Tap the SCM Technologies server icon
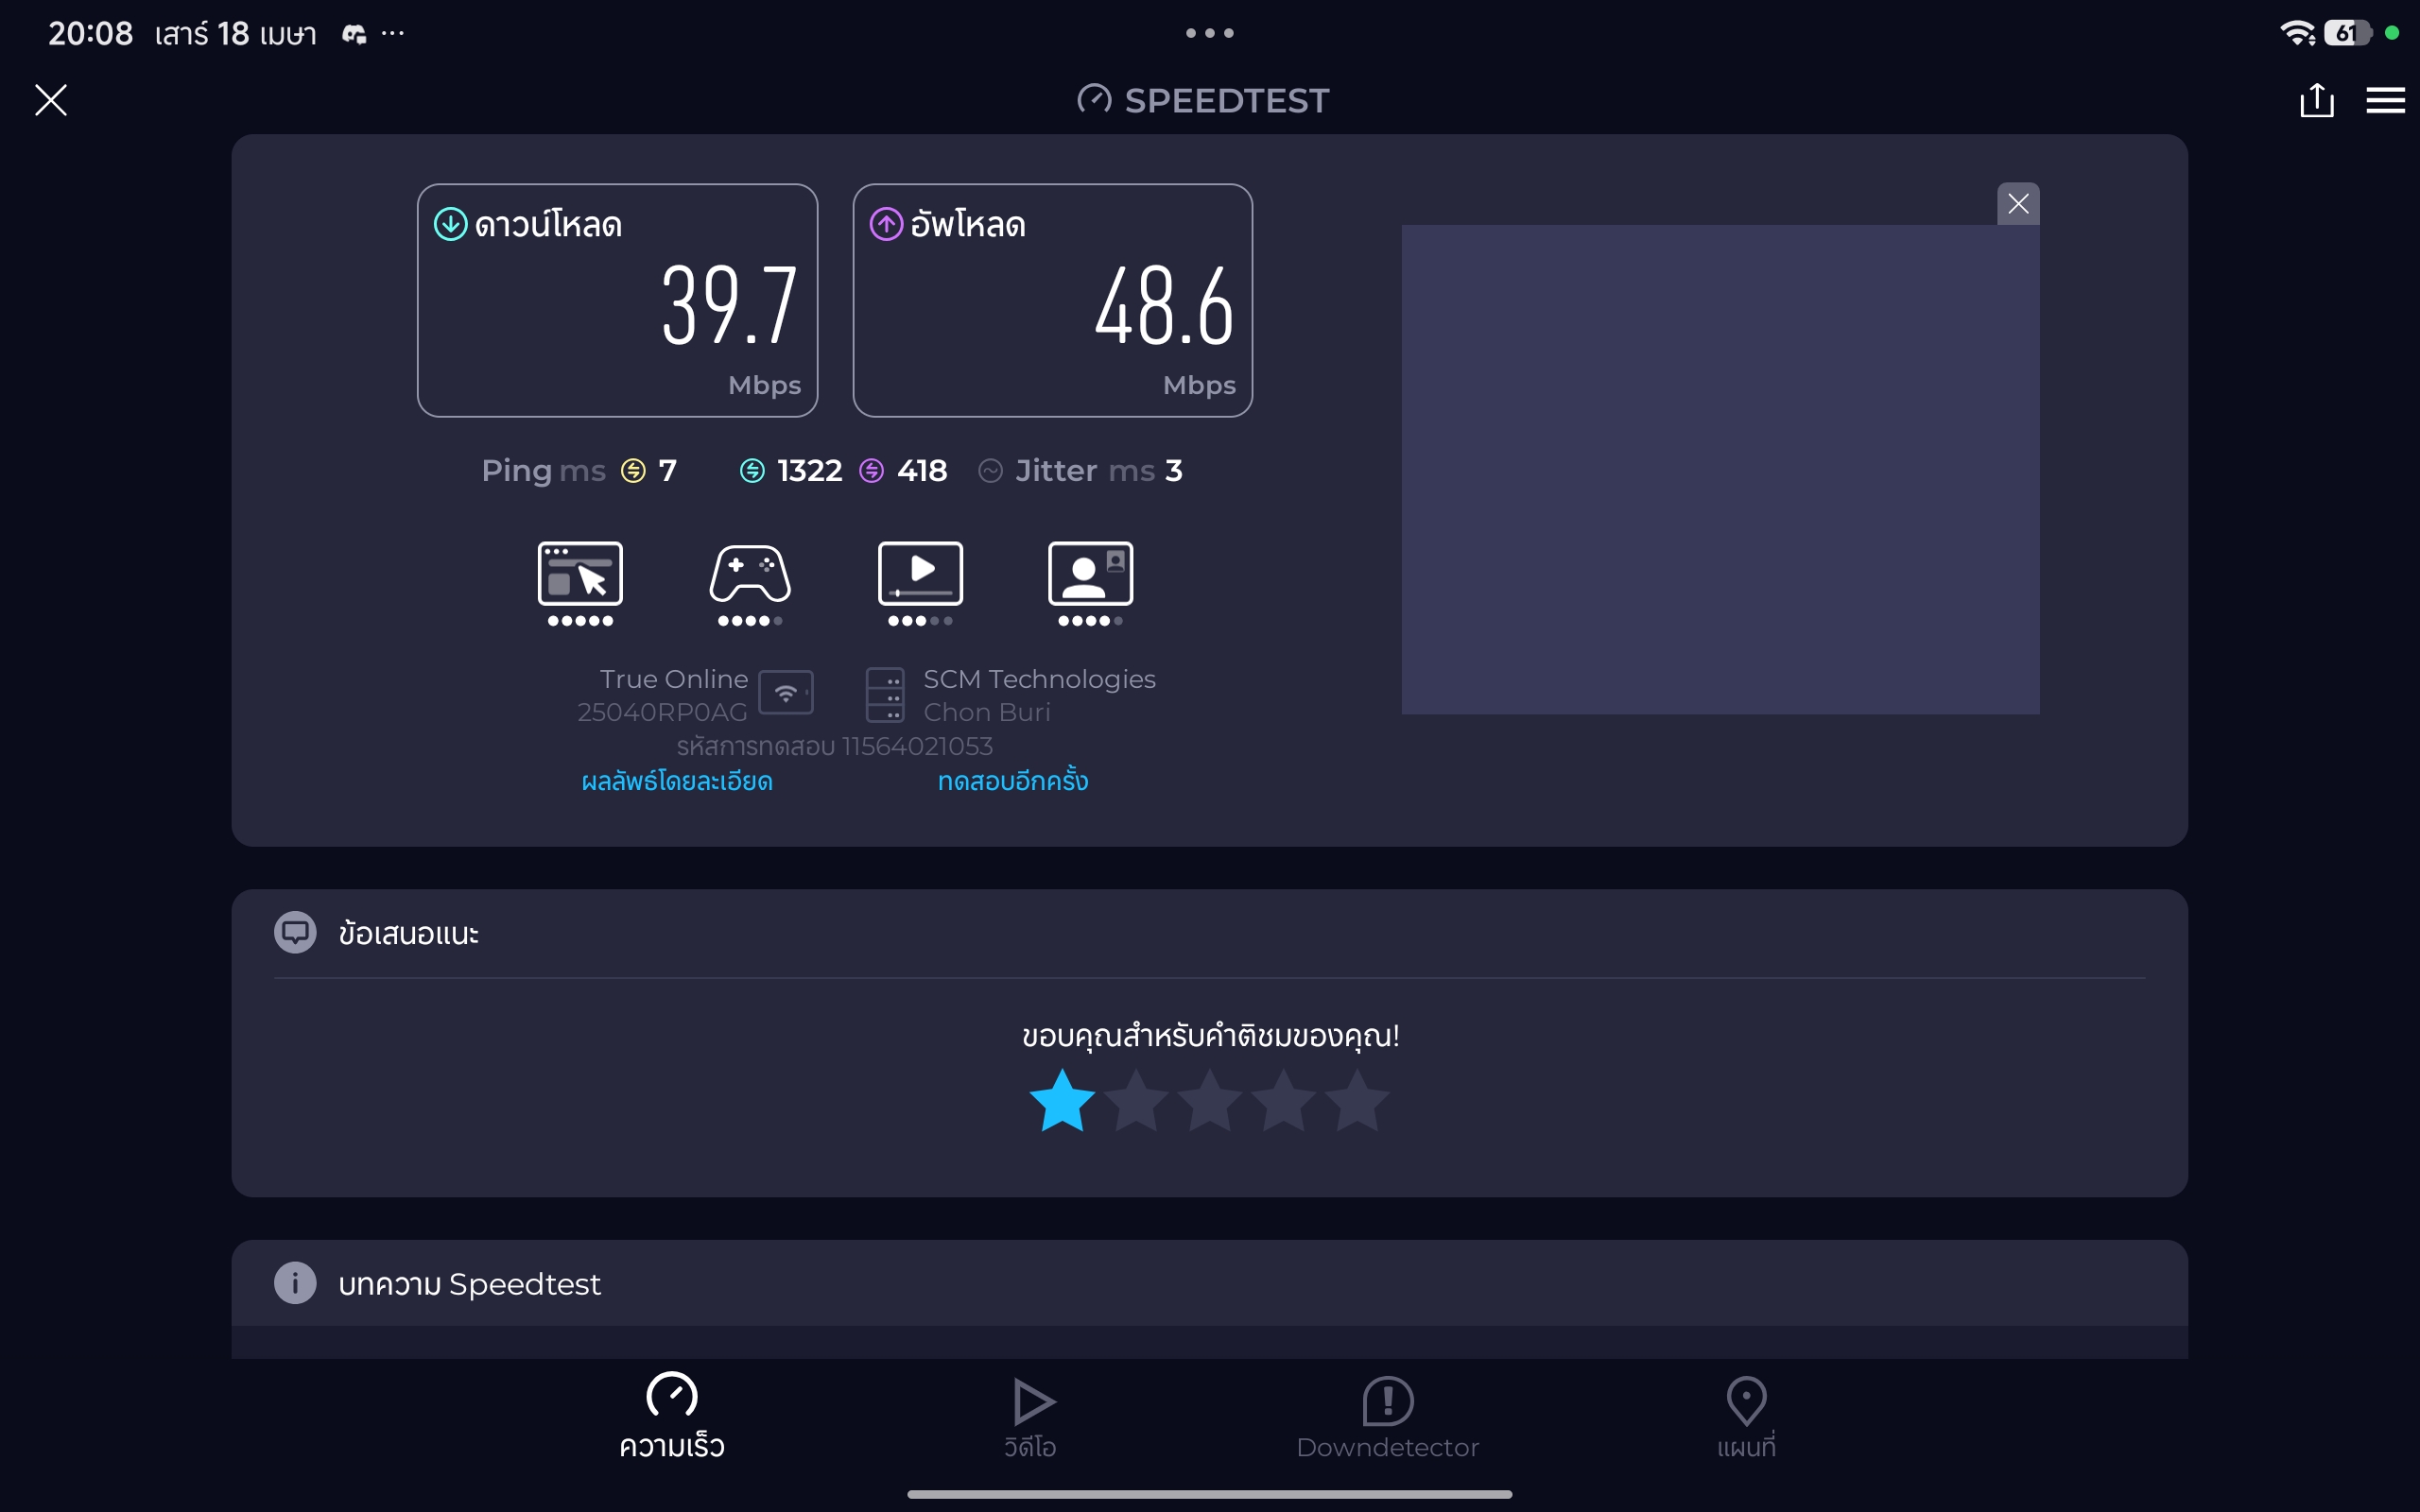This screenshot has height=1512, width=2420. coord(885,695)
